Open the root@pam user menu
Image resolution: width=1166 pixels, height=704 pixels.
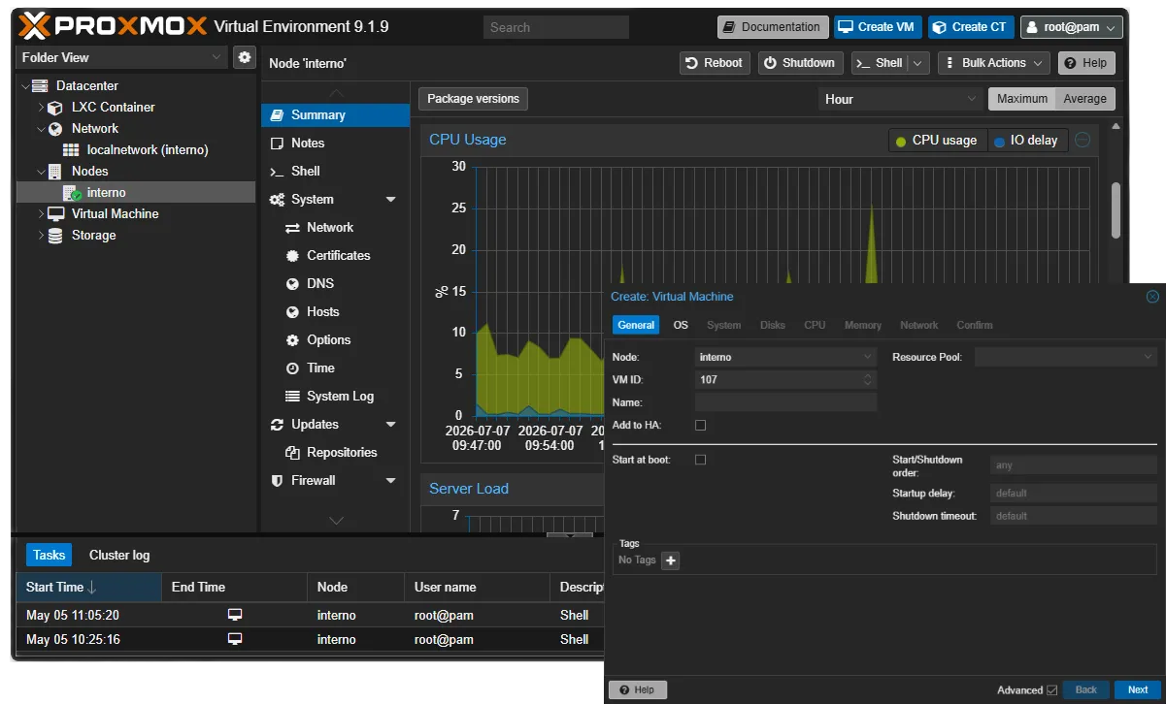coord(1072,27)
